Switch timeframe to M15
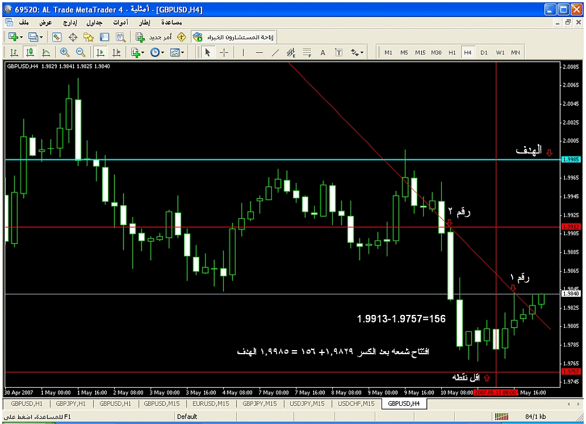 [420, 52]
